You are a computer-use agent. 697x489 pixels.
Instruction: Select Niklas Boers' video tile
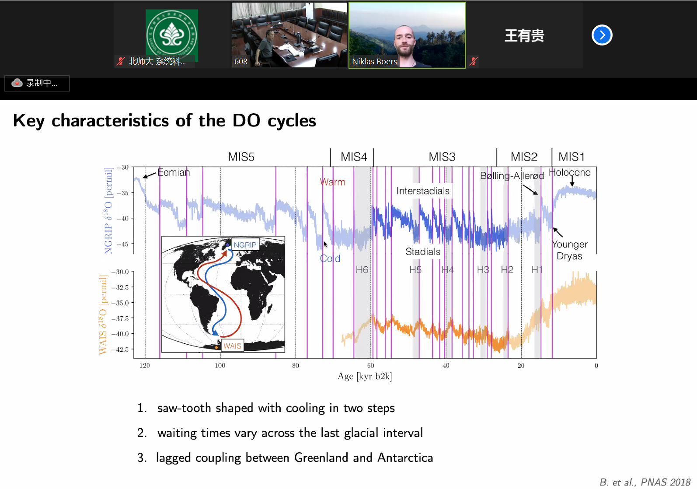coord(407,35)
